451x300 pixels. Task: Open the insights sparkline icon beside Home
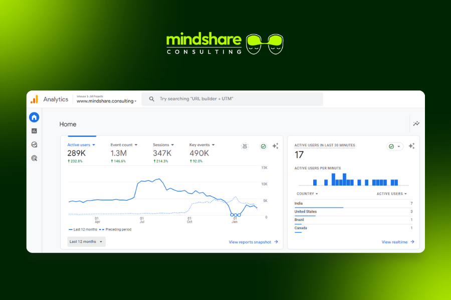click(x=416, y=123)
